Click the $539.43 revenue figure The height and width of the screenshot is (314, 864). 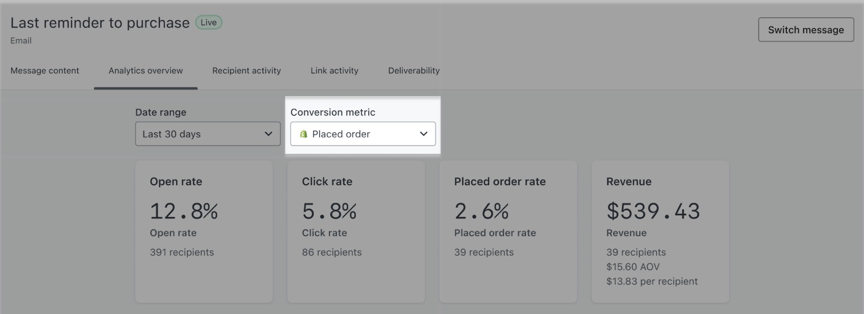point(653,211)
